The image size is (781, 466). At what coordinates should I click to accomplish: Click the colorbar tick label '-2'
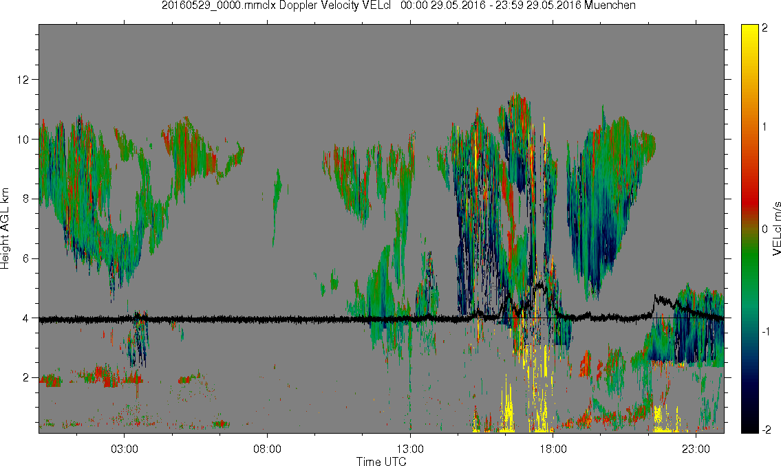pyautogui.click(x=766, y=430)
